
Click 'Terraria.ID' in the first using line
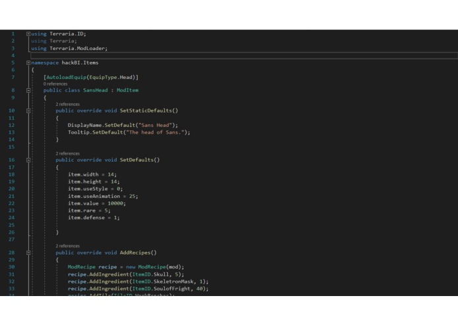66,34
